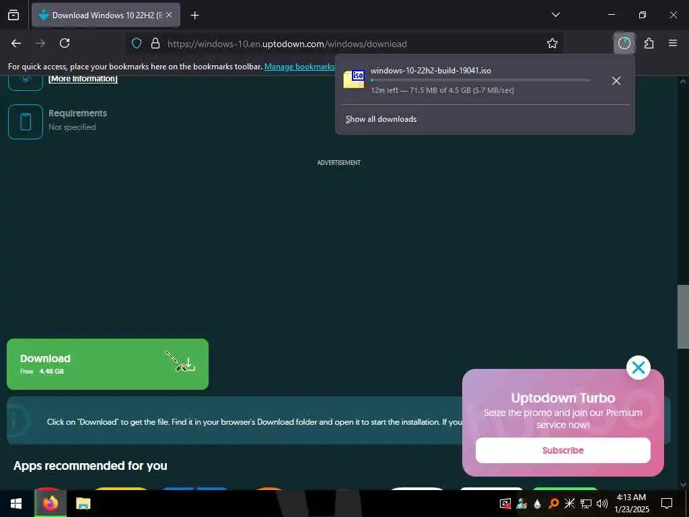This screenshot has width=689, height=517.
Task: Click the green Download 4.48 GB button
Action: (x=108, y=364)
